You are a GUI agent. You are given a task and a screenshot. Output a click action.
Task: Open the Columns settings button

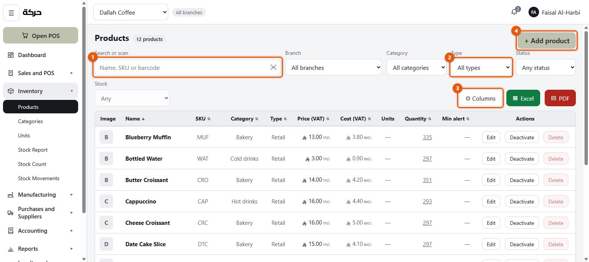[480, 98]
